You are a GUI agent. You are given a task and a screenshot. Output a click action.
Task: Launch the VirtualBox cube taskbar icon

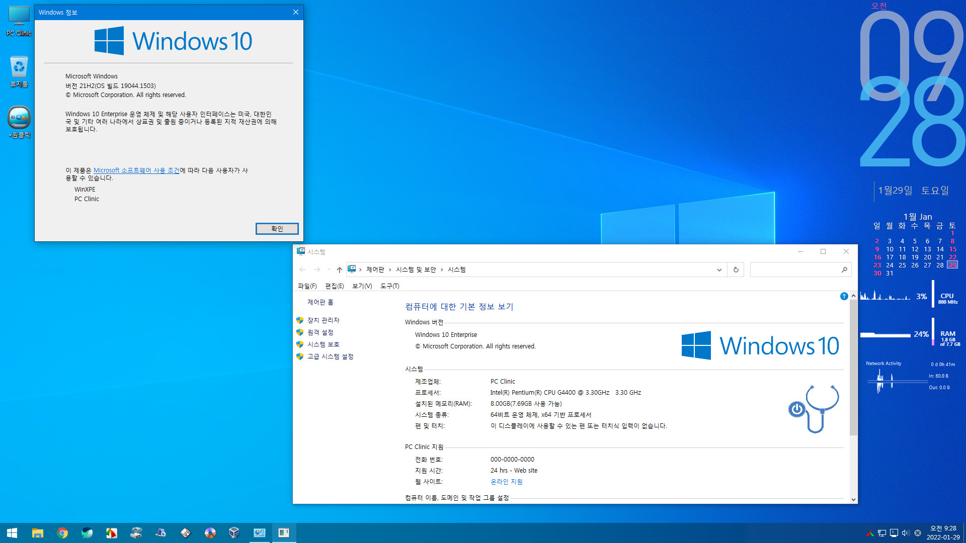pyautogui.click(x=234, y=533)
